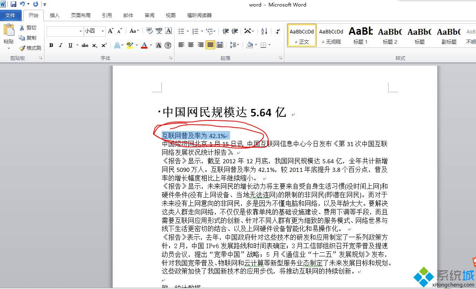476x289 pixels.
Task: Click the sort A-Z icon
Action: (264, 31)
